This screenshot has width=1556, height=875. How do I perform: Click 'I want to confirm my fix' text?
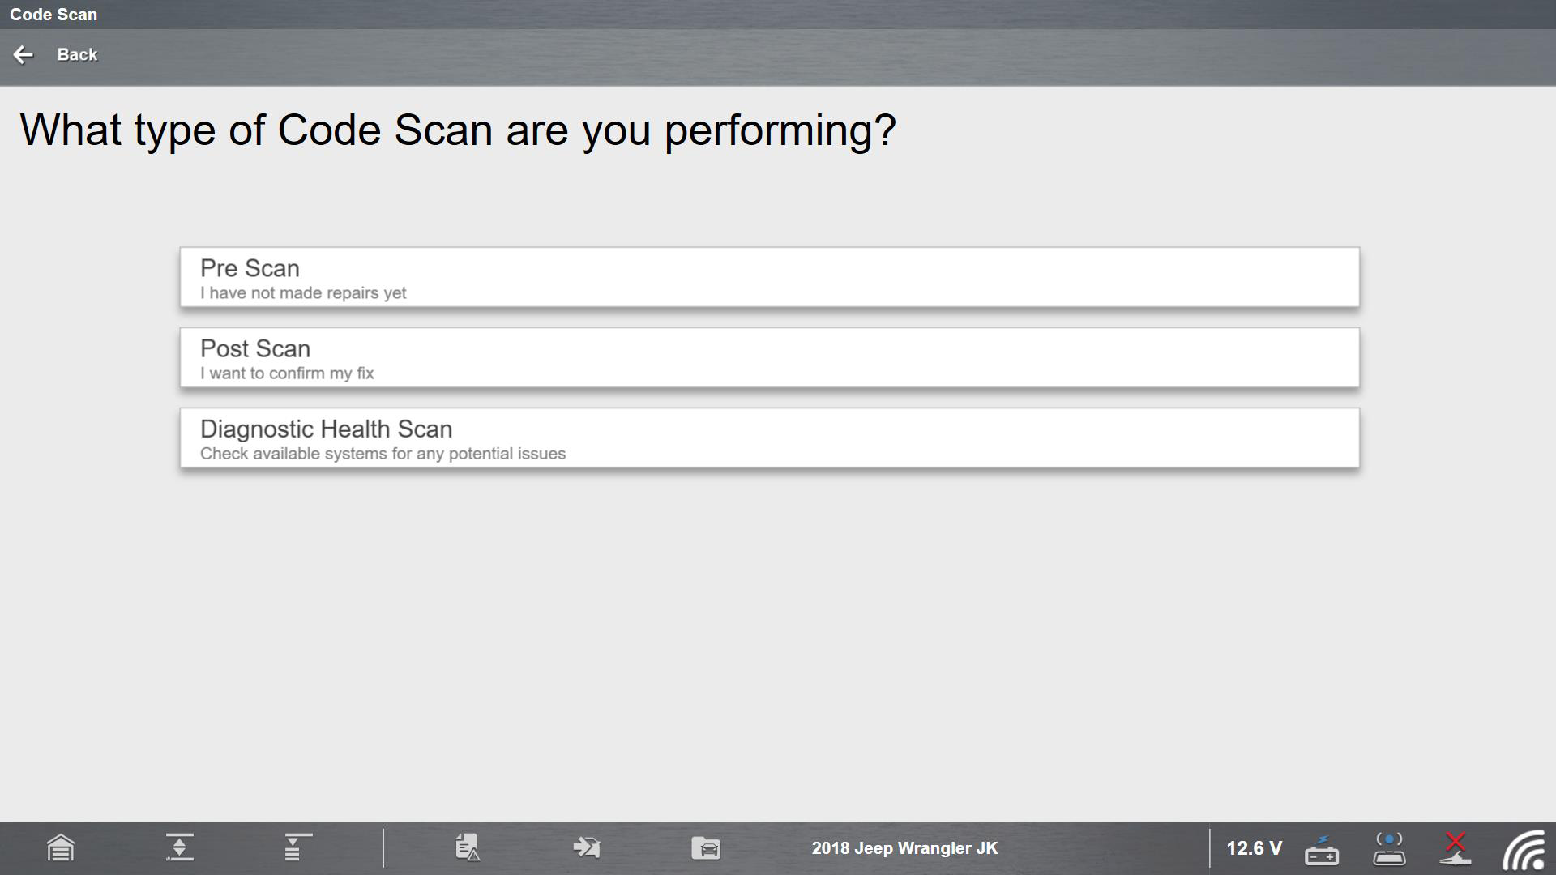coord(287,373)
